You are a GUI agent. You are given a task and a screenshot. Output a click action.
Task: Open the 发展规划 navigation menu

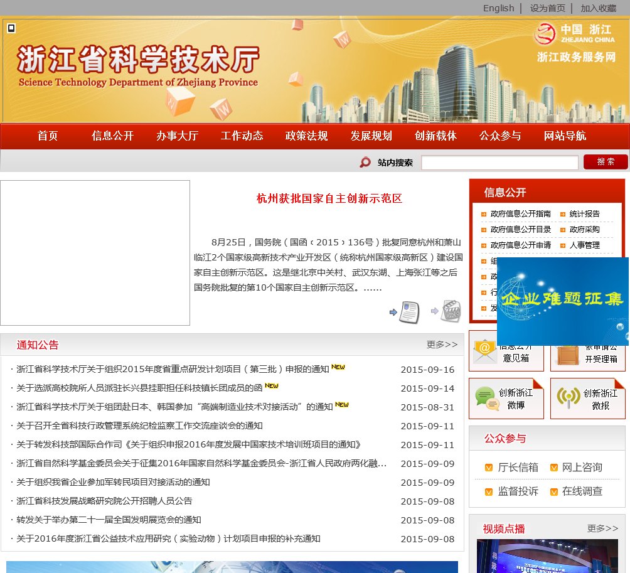(x=371, y=136)
